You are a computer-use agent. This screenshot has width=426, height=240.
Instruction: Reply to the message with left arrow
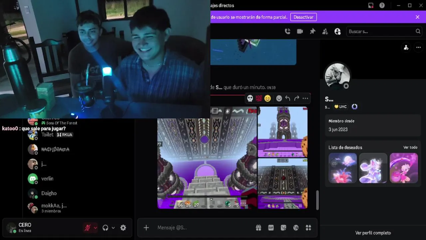(288, 98)
